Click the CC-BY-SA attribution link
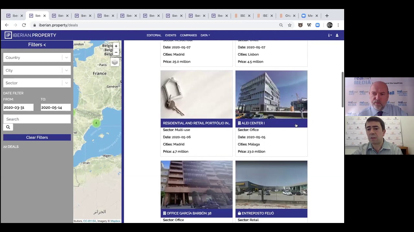The width and height of the screenshot is (414, 232). click(90, 221)
